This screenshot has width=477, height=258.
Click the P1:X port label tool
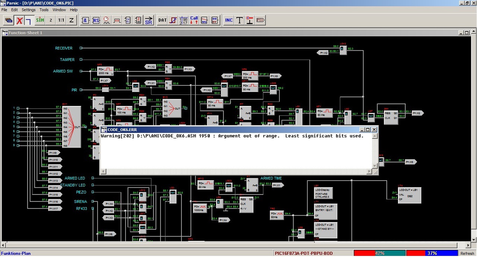(260, 20)
